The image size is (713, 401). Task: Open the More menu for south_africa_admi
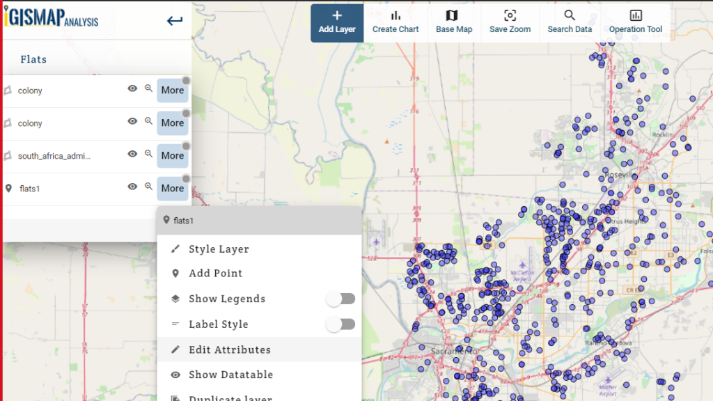pyautogui.click(x=172, y=155)
